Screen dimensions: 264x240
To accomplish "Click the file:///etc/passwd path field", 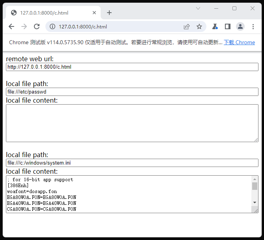I will [132, 92].
